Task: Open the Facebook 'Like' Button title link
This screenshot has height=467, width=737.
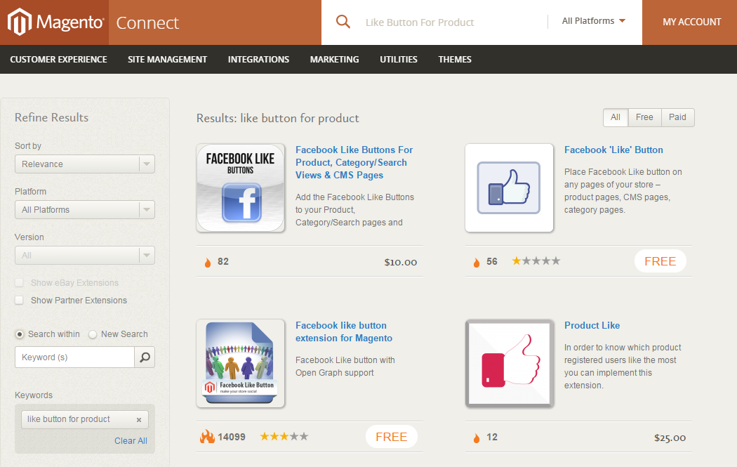Action: click(614, 150)
